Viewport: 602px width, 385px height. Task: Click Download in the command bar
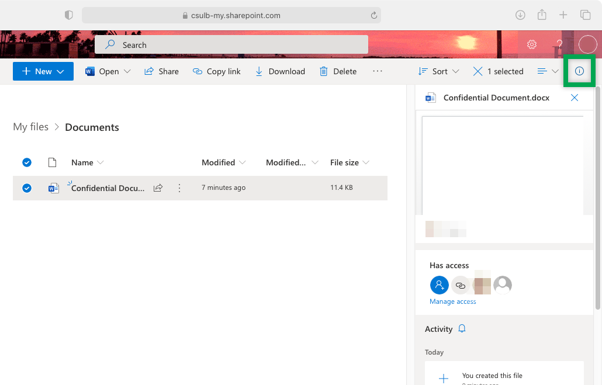(x=280, y=71)
